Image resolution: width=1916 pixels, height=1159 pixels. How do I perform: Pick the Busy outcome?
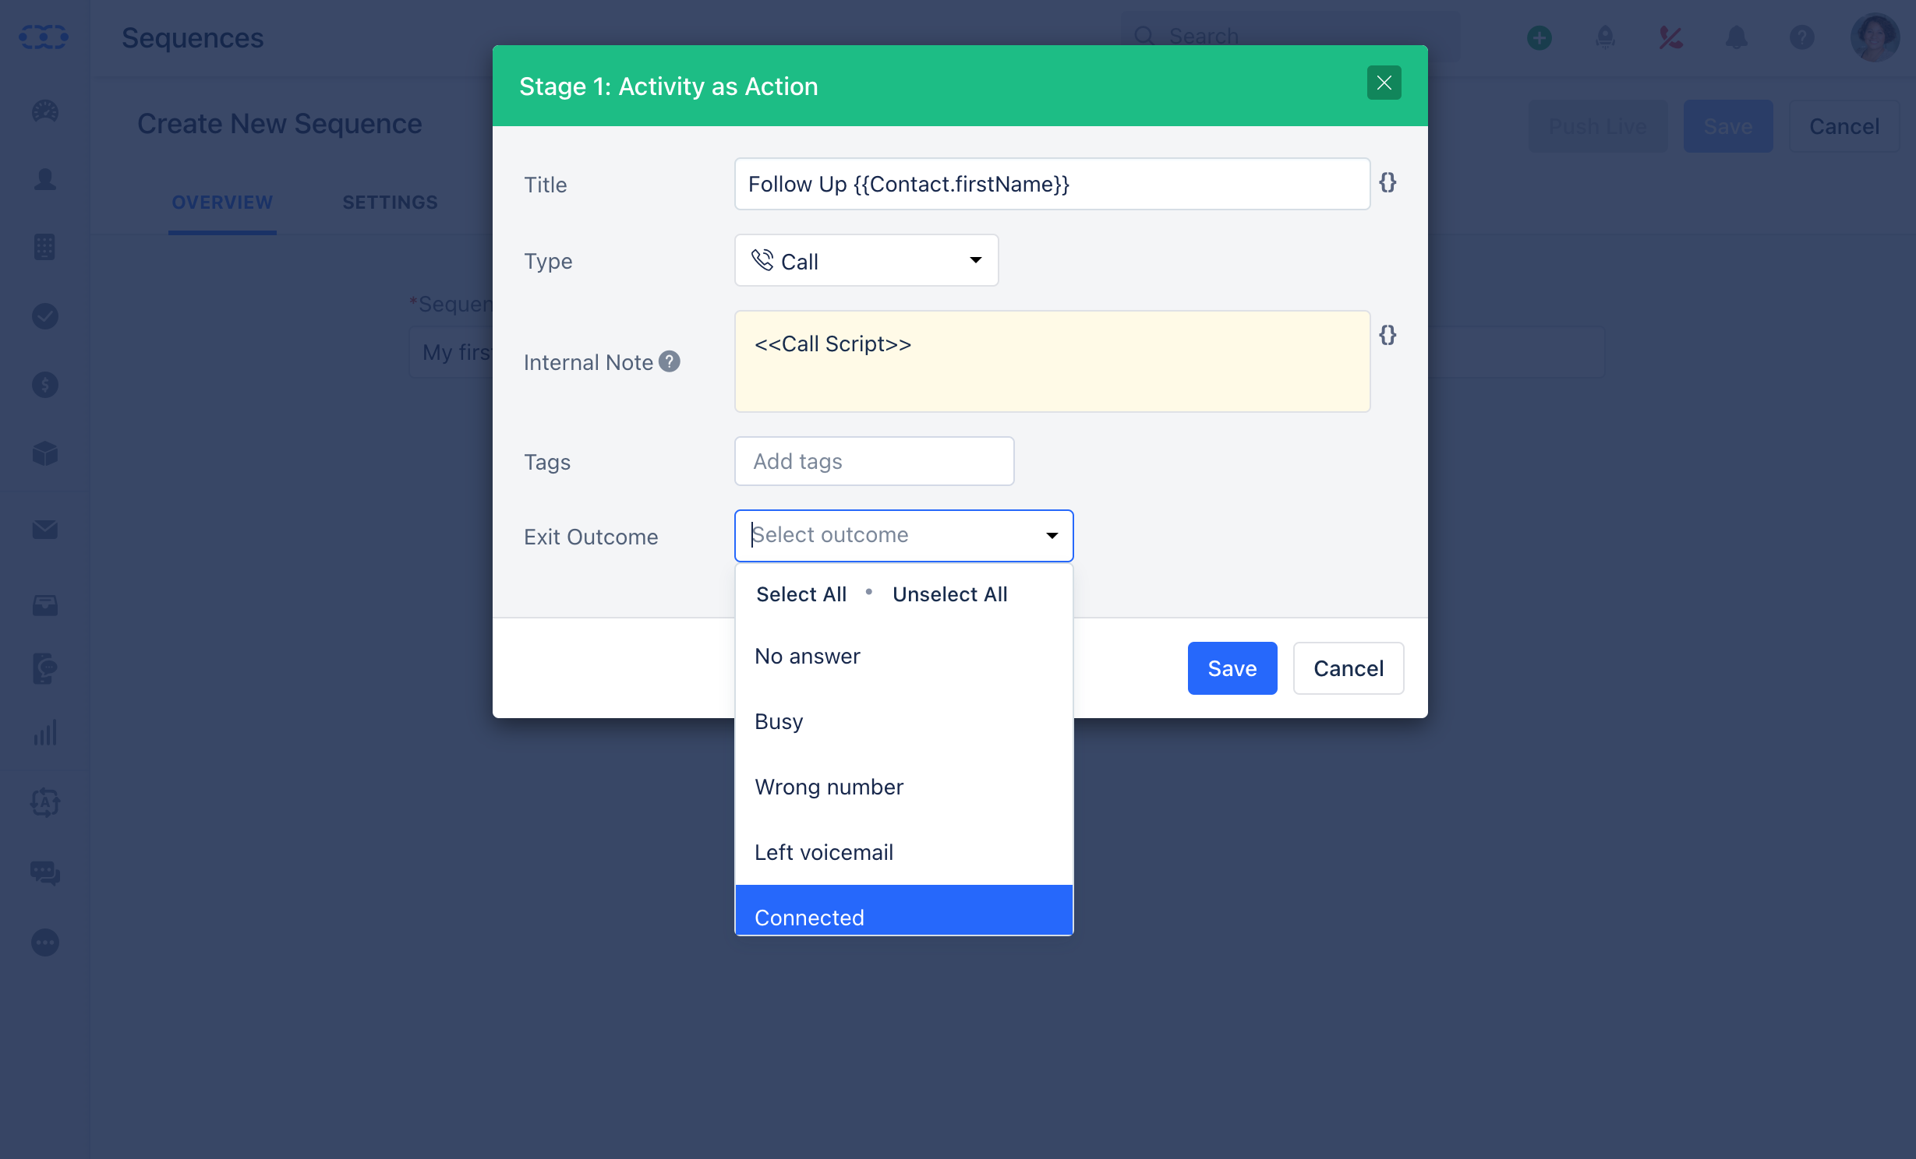[x=903, y=722]
